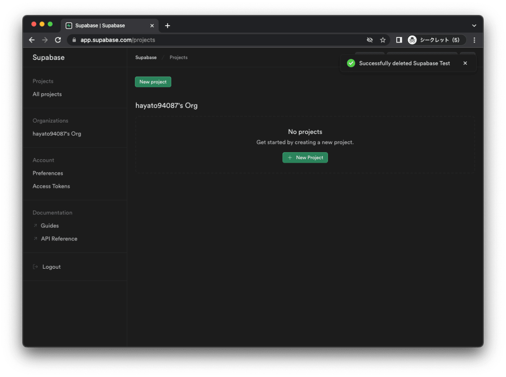Open Preferences in sidebar
The height and width of the screenshot is (377, 506).
tap(48, 173)
